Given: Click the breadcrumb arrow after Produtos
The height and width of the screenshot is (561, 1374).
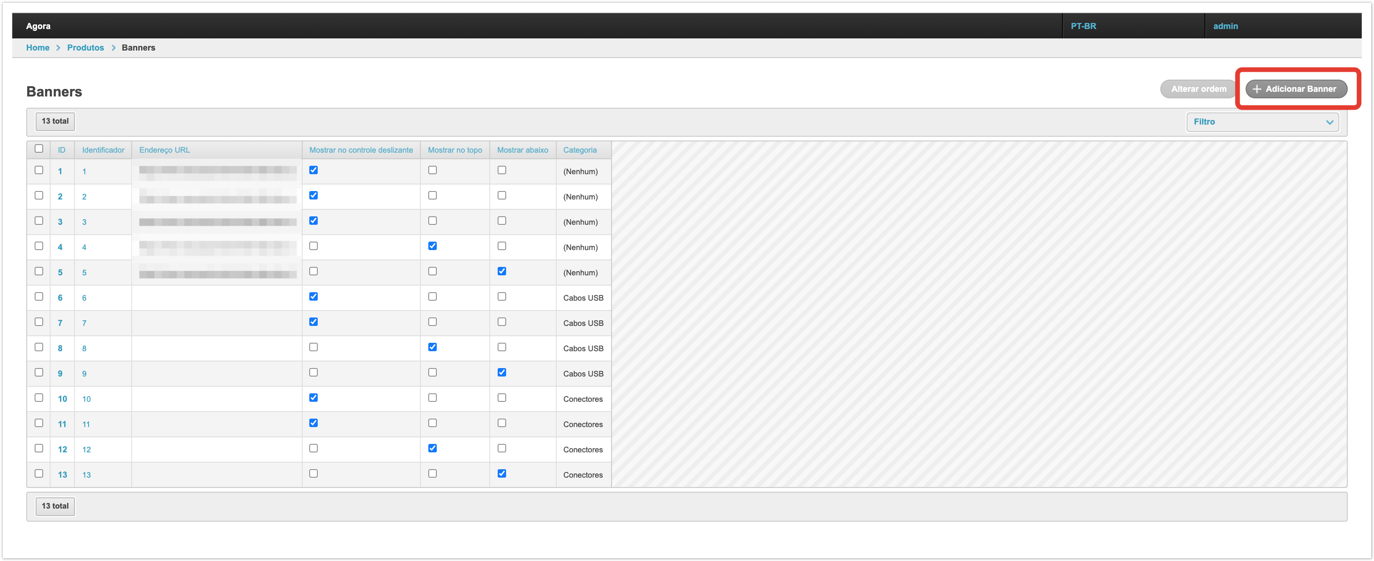Looking at the screenshot, I should (113, 48).
